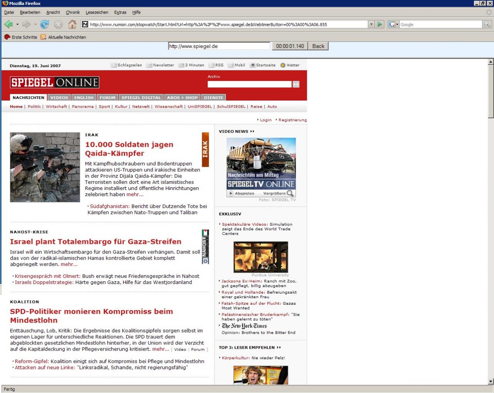The image size is (494, 393).
Task: Open the forward button history dropdown arrow
Action: click(x=35, y=24)
